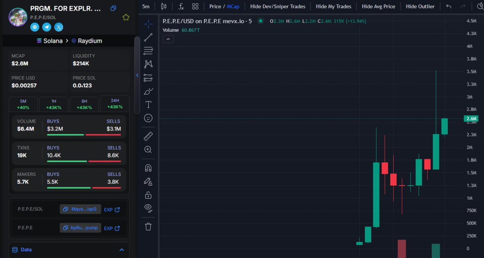Click the 2.6M current price axis label
484x258 pixels.
(x=471, y=119)
